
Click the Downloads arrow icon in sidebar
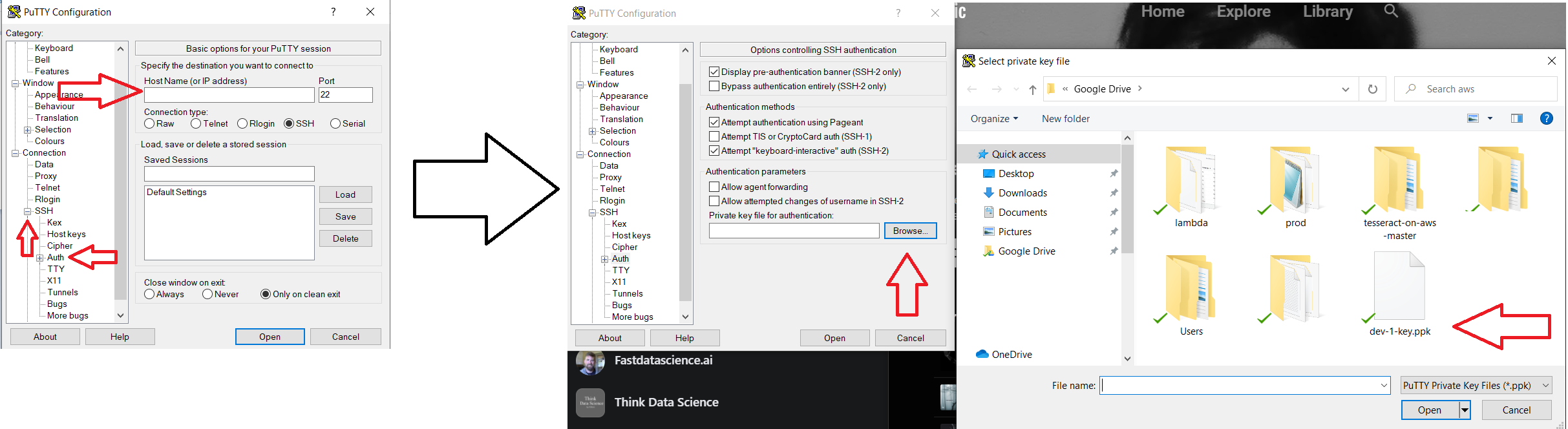click(x=988, y=193)
